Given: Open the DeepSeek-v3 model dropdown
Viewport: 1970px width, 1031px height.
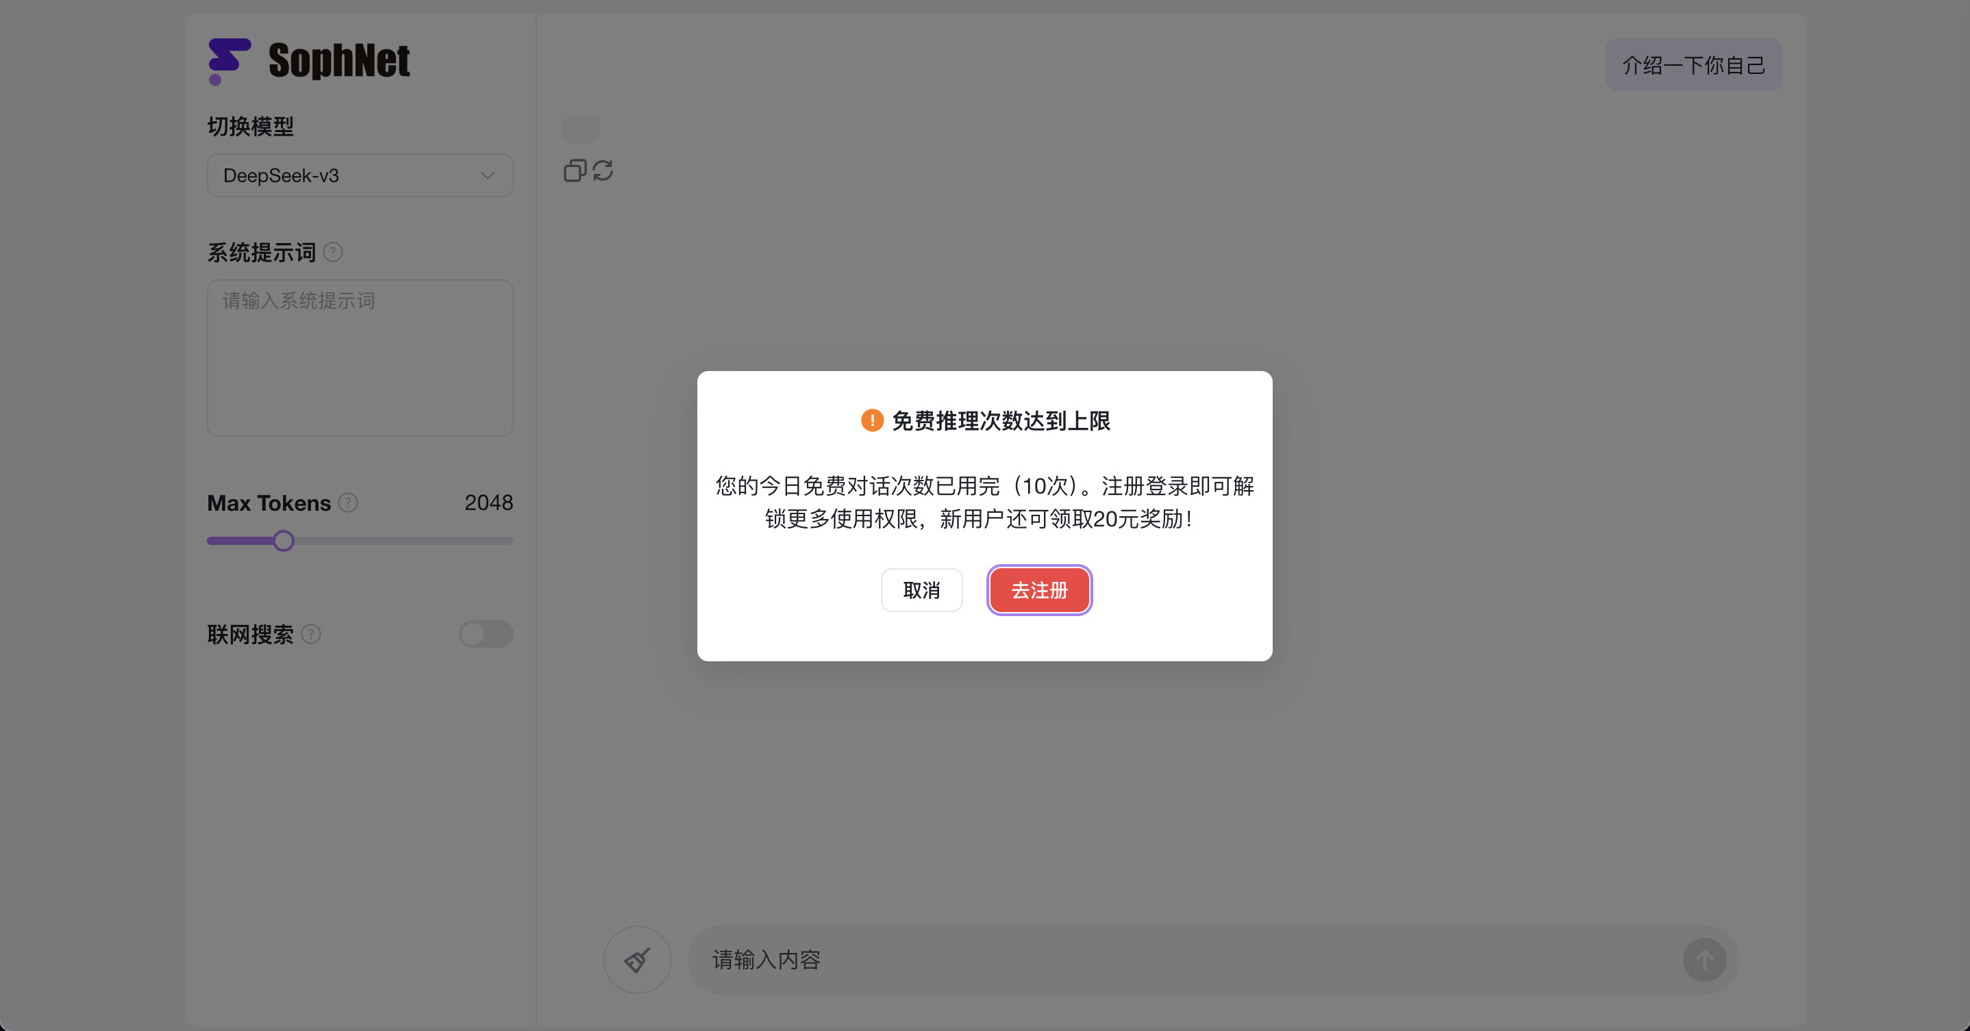Looking at the screenshot, I should 360,175.
